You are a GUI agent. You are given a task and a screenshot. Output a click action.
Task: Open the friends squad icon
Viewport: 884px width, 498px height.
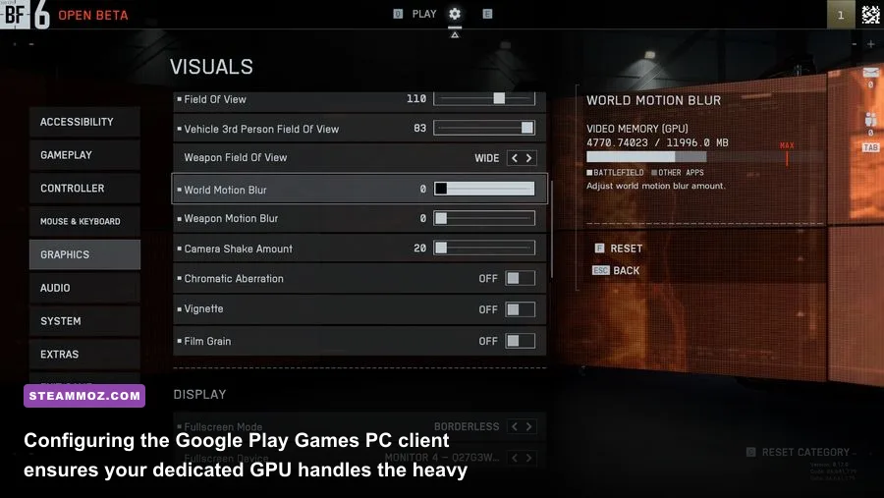pyautogui.click(x=870, y=120)
